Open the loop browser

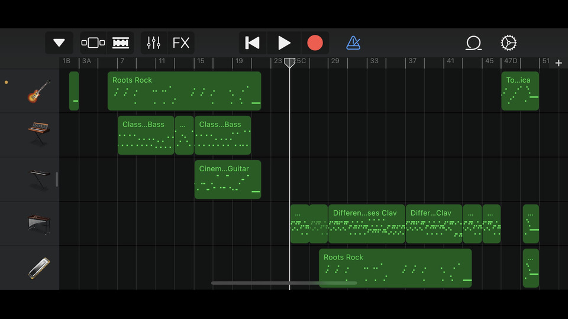(x=473, y=43)
